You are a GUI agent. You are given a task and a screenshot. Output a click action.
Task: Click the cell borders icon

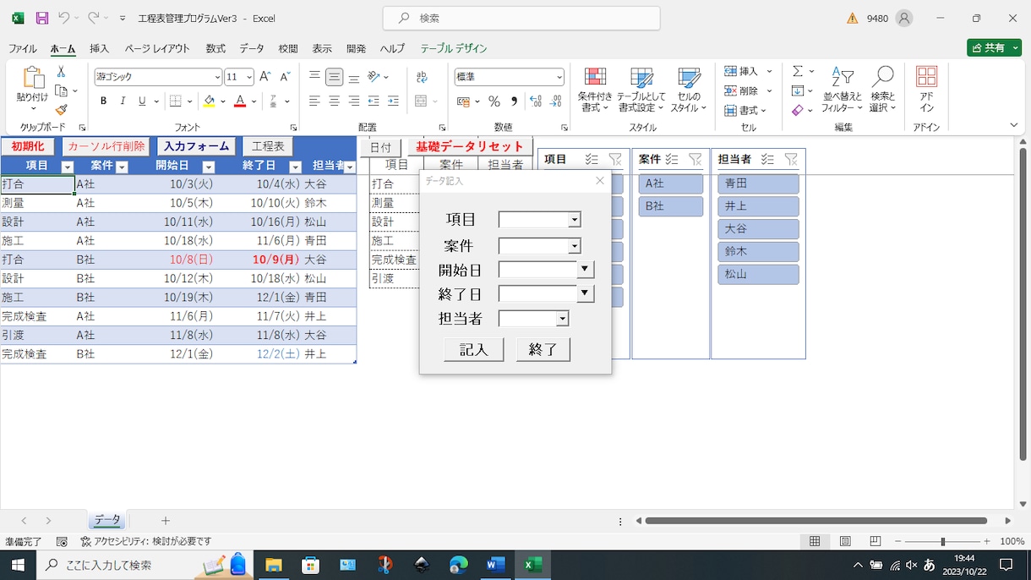tap(176, 101)
